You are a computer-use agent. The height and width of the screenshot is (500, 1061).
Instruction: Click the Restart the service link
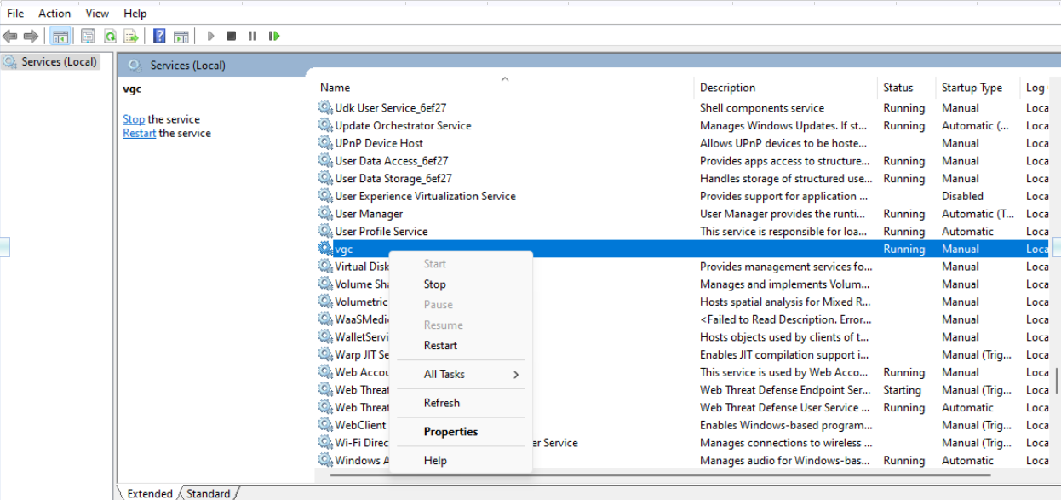pos(139,133)
